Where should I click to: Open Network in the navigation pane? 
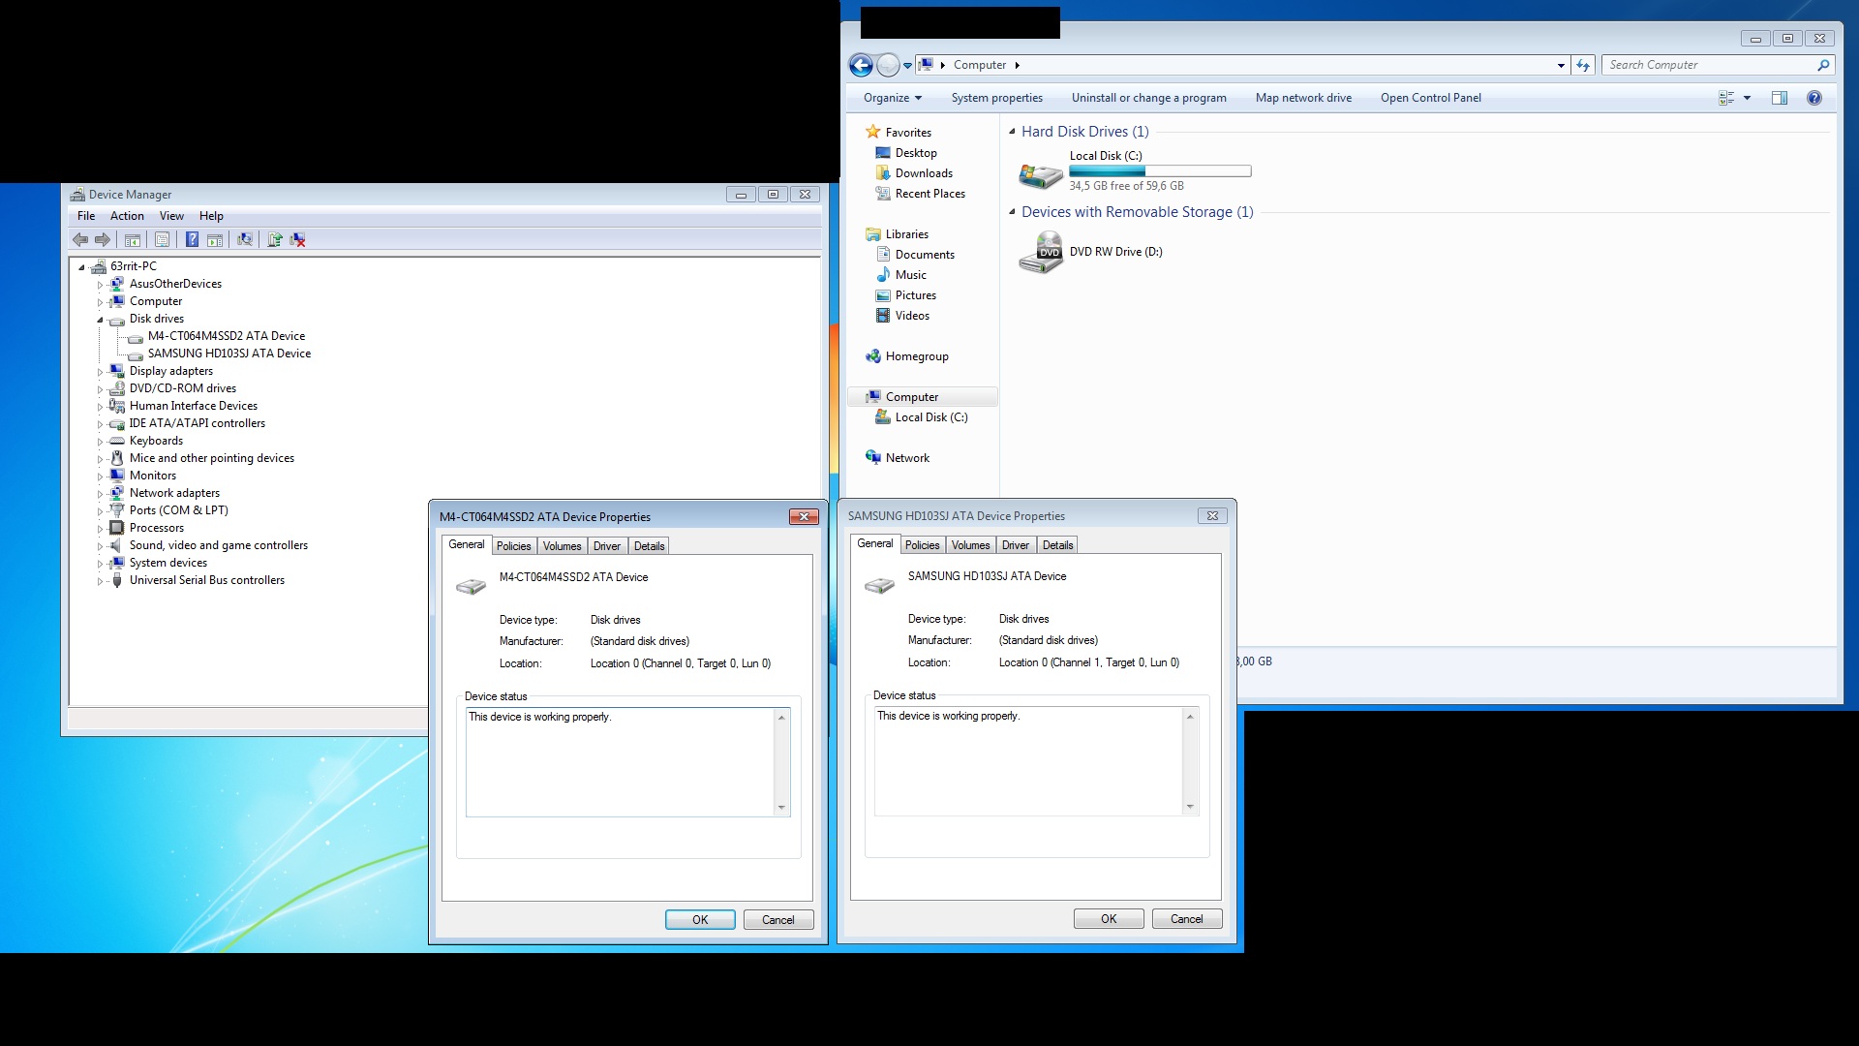907,458
